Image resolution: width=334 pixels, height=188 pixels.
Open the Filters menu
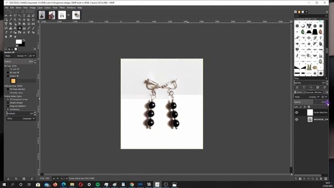point(62,8)
